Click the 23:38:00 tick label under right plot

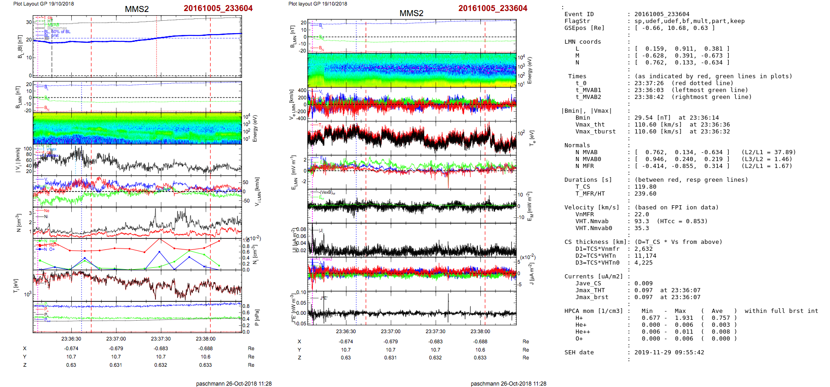click(480, 331)
